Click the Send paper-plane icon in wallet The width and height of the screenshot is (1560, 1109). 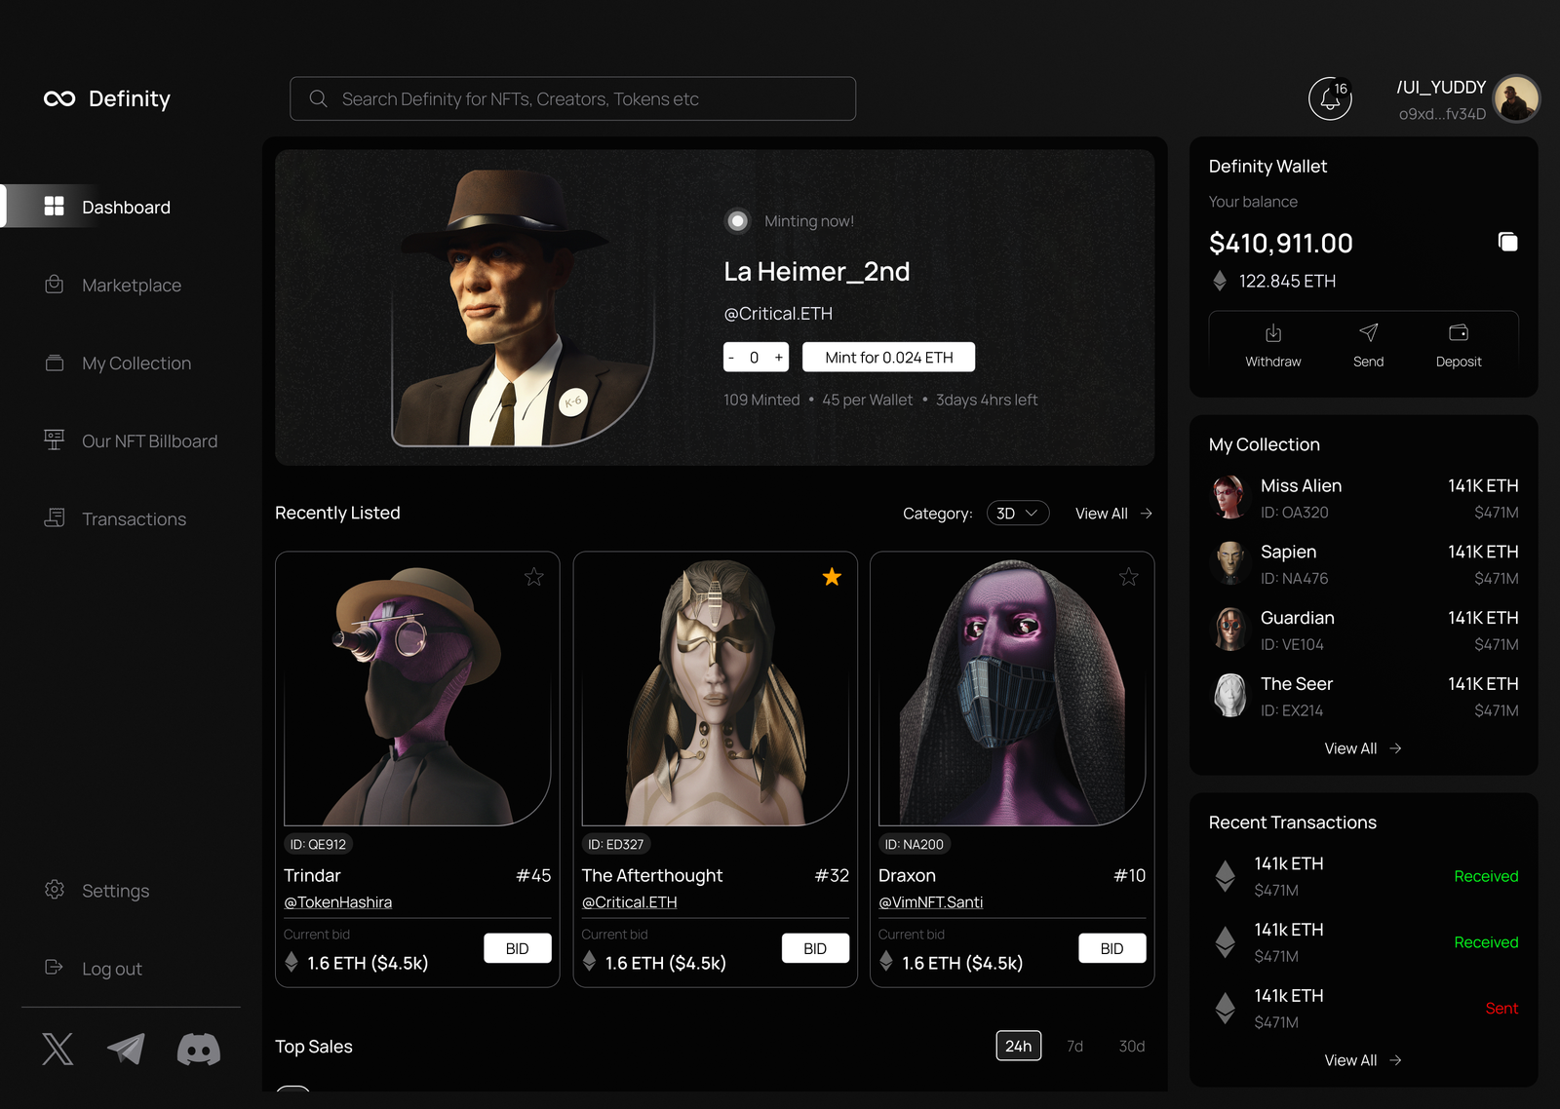(1369, 333)
